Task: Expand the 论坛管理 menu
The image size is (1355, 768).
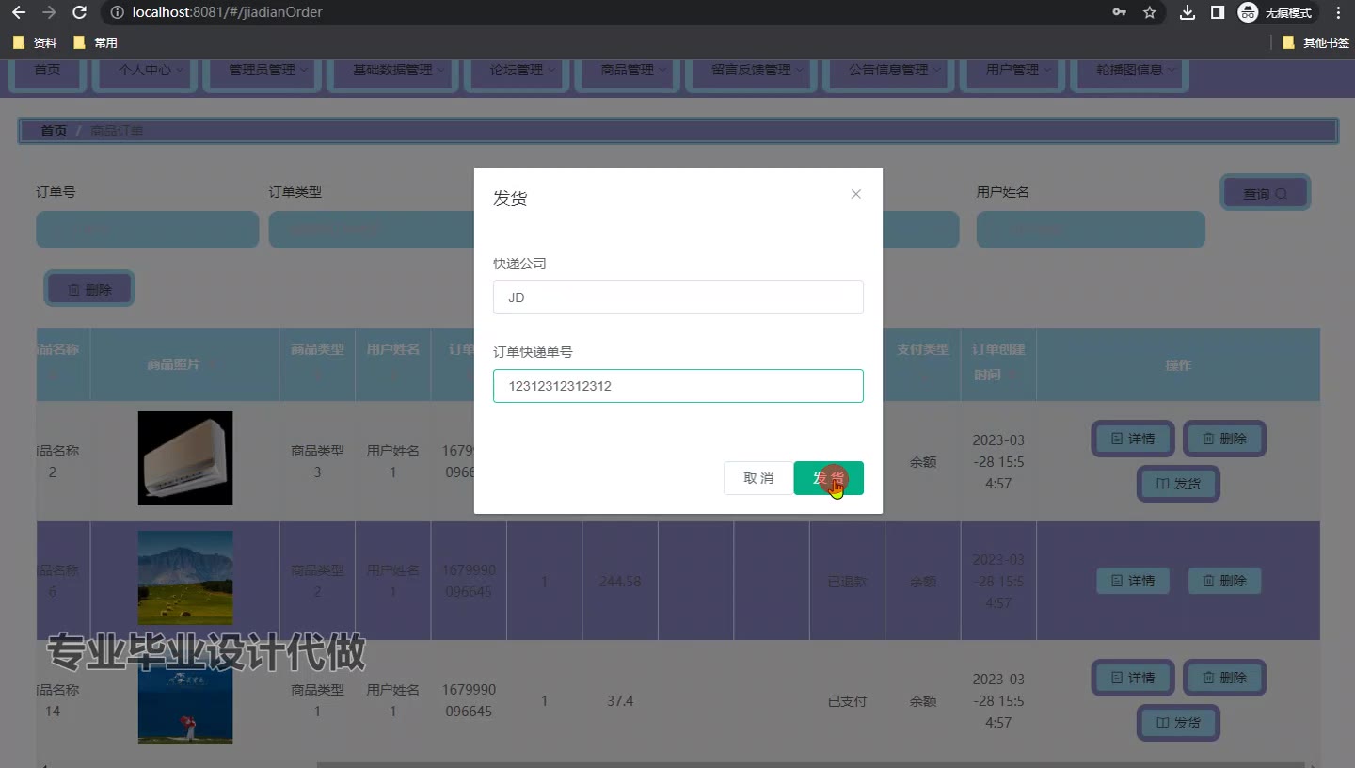Action: pyautogui.click(x=517, y=72)
